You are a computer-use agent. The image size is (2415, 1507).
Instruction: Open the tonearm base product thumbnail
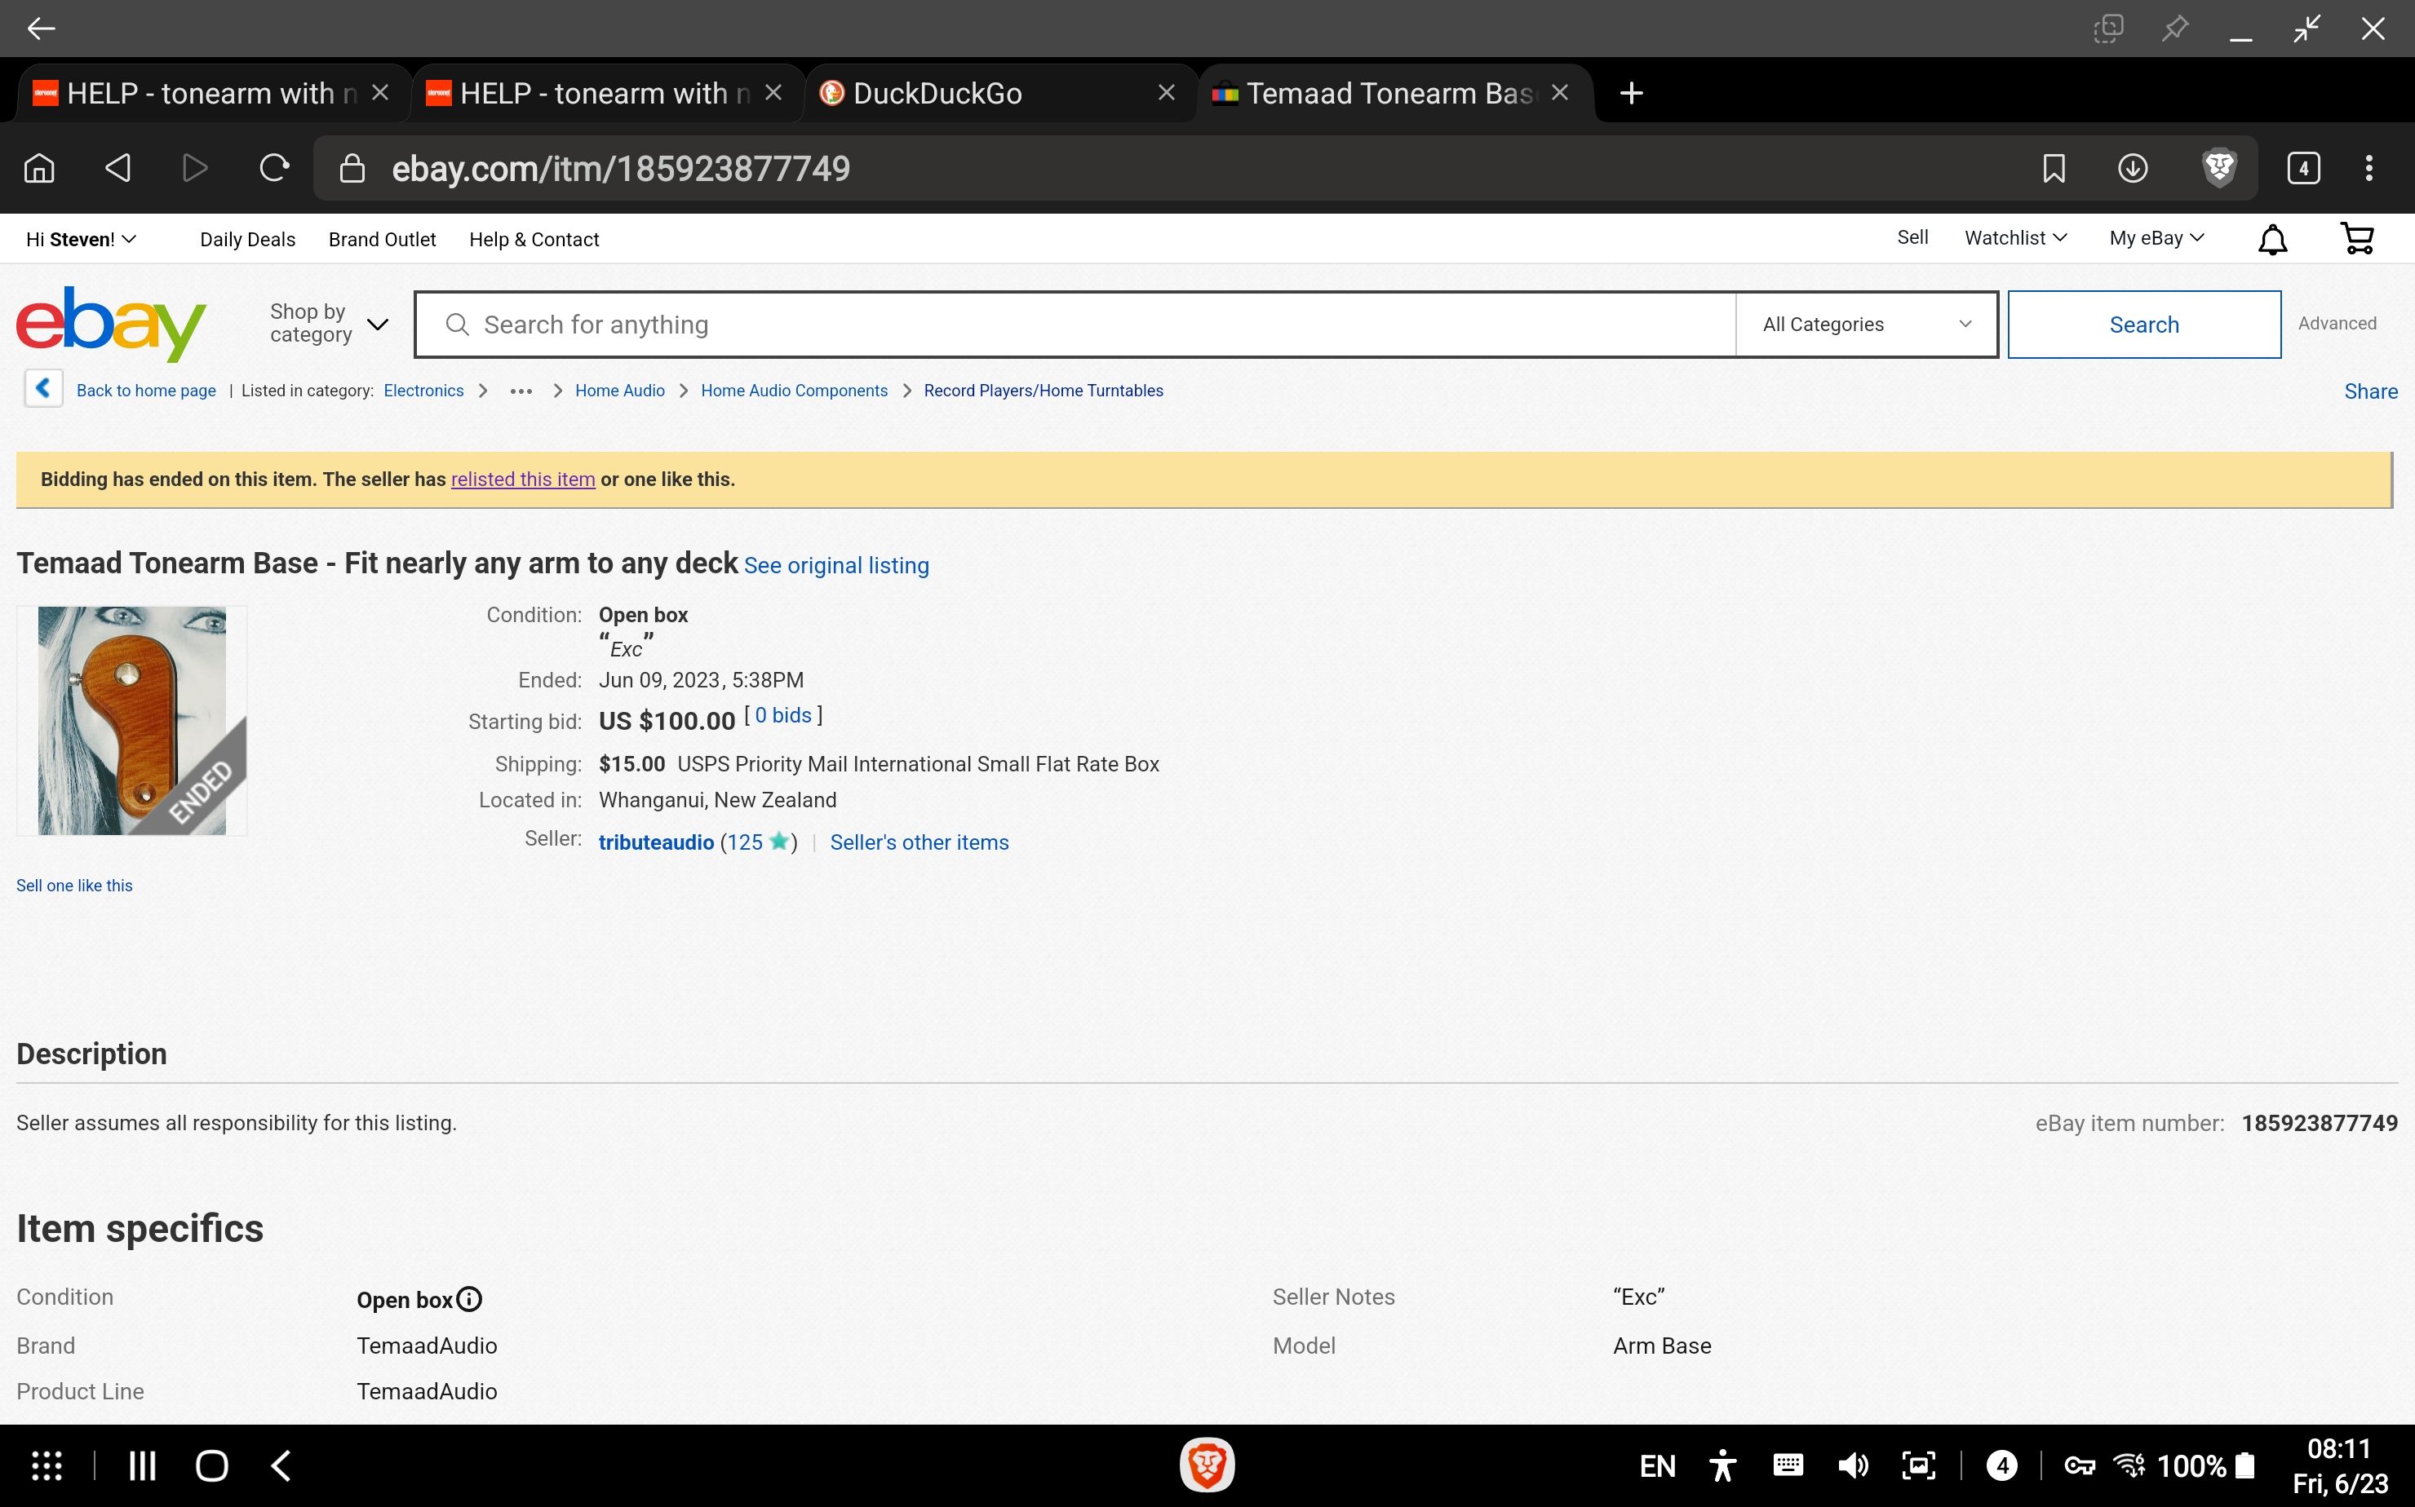coord(131,721)
